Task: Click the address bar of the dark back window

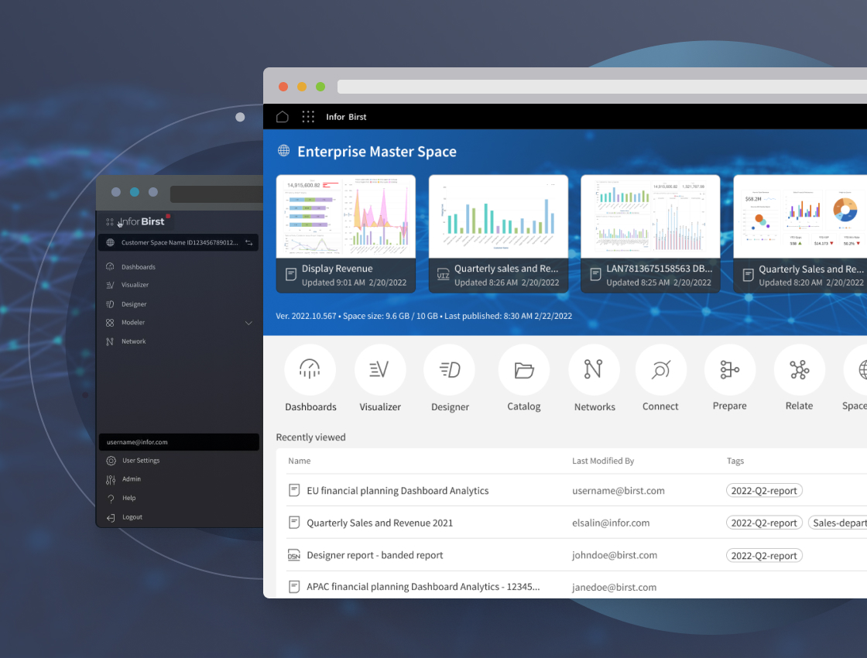Action: pyautogui.click(x=216, y=194)
